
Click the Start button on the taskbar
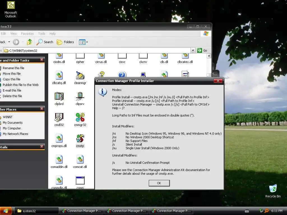(6, 211)
